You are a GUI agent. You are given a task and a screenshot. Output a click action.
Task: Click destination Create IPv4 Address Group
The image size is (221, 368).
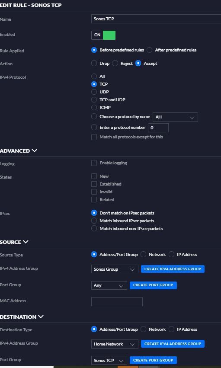coord(173,344)
